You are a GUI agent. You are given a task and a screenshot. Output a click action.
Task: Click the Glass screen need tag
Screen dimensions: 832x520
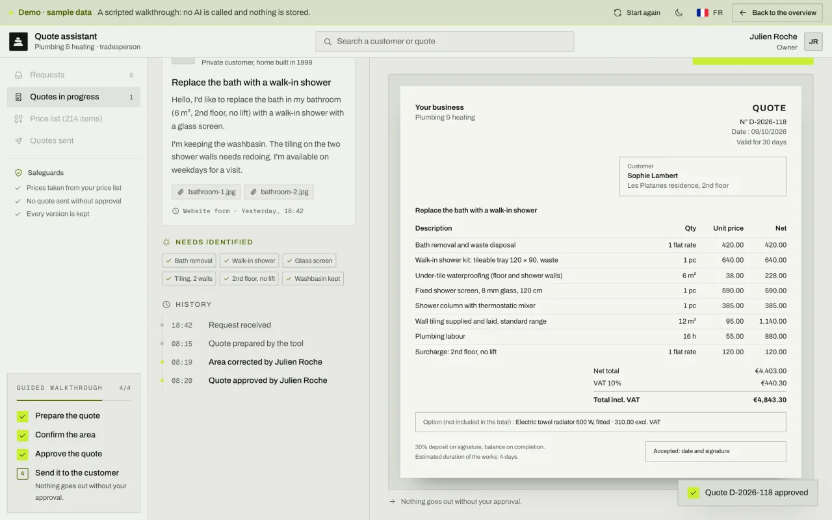point(309,261)
